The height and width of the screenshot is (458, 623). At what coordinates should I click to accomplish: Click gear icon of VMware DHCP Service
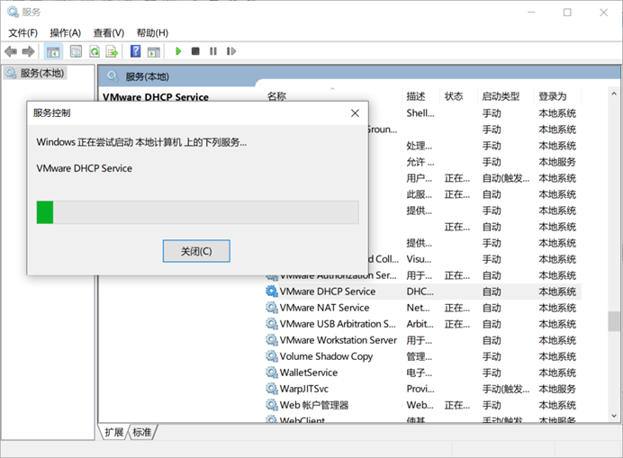pyautogui.click(x=271, y=292)
